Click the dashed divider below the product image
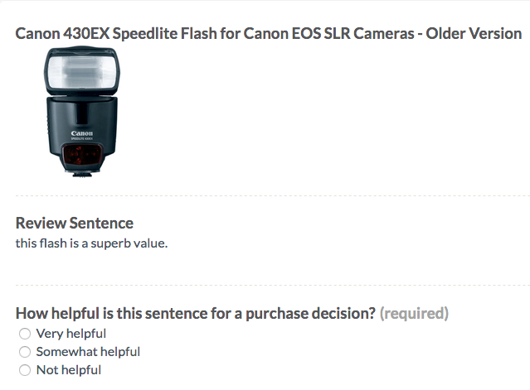The height and width of the screenshot is (390, 530). tap(265, 196)
